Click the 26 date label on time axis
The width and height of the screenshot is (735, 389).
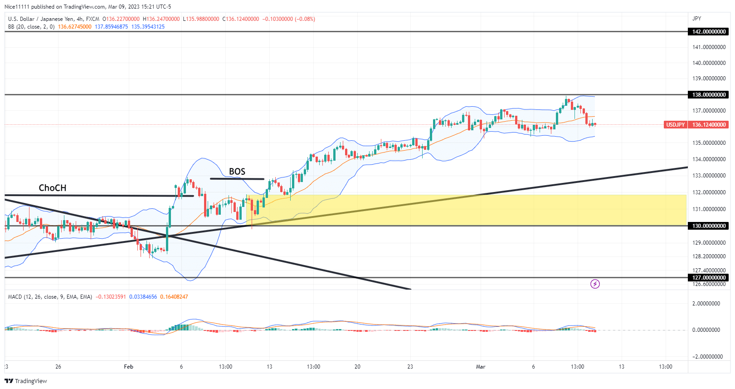point(58,367)
